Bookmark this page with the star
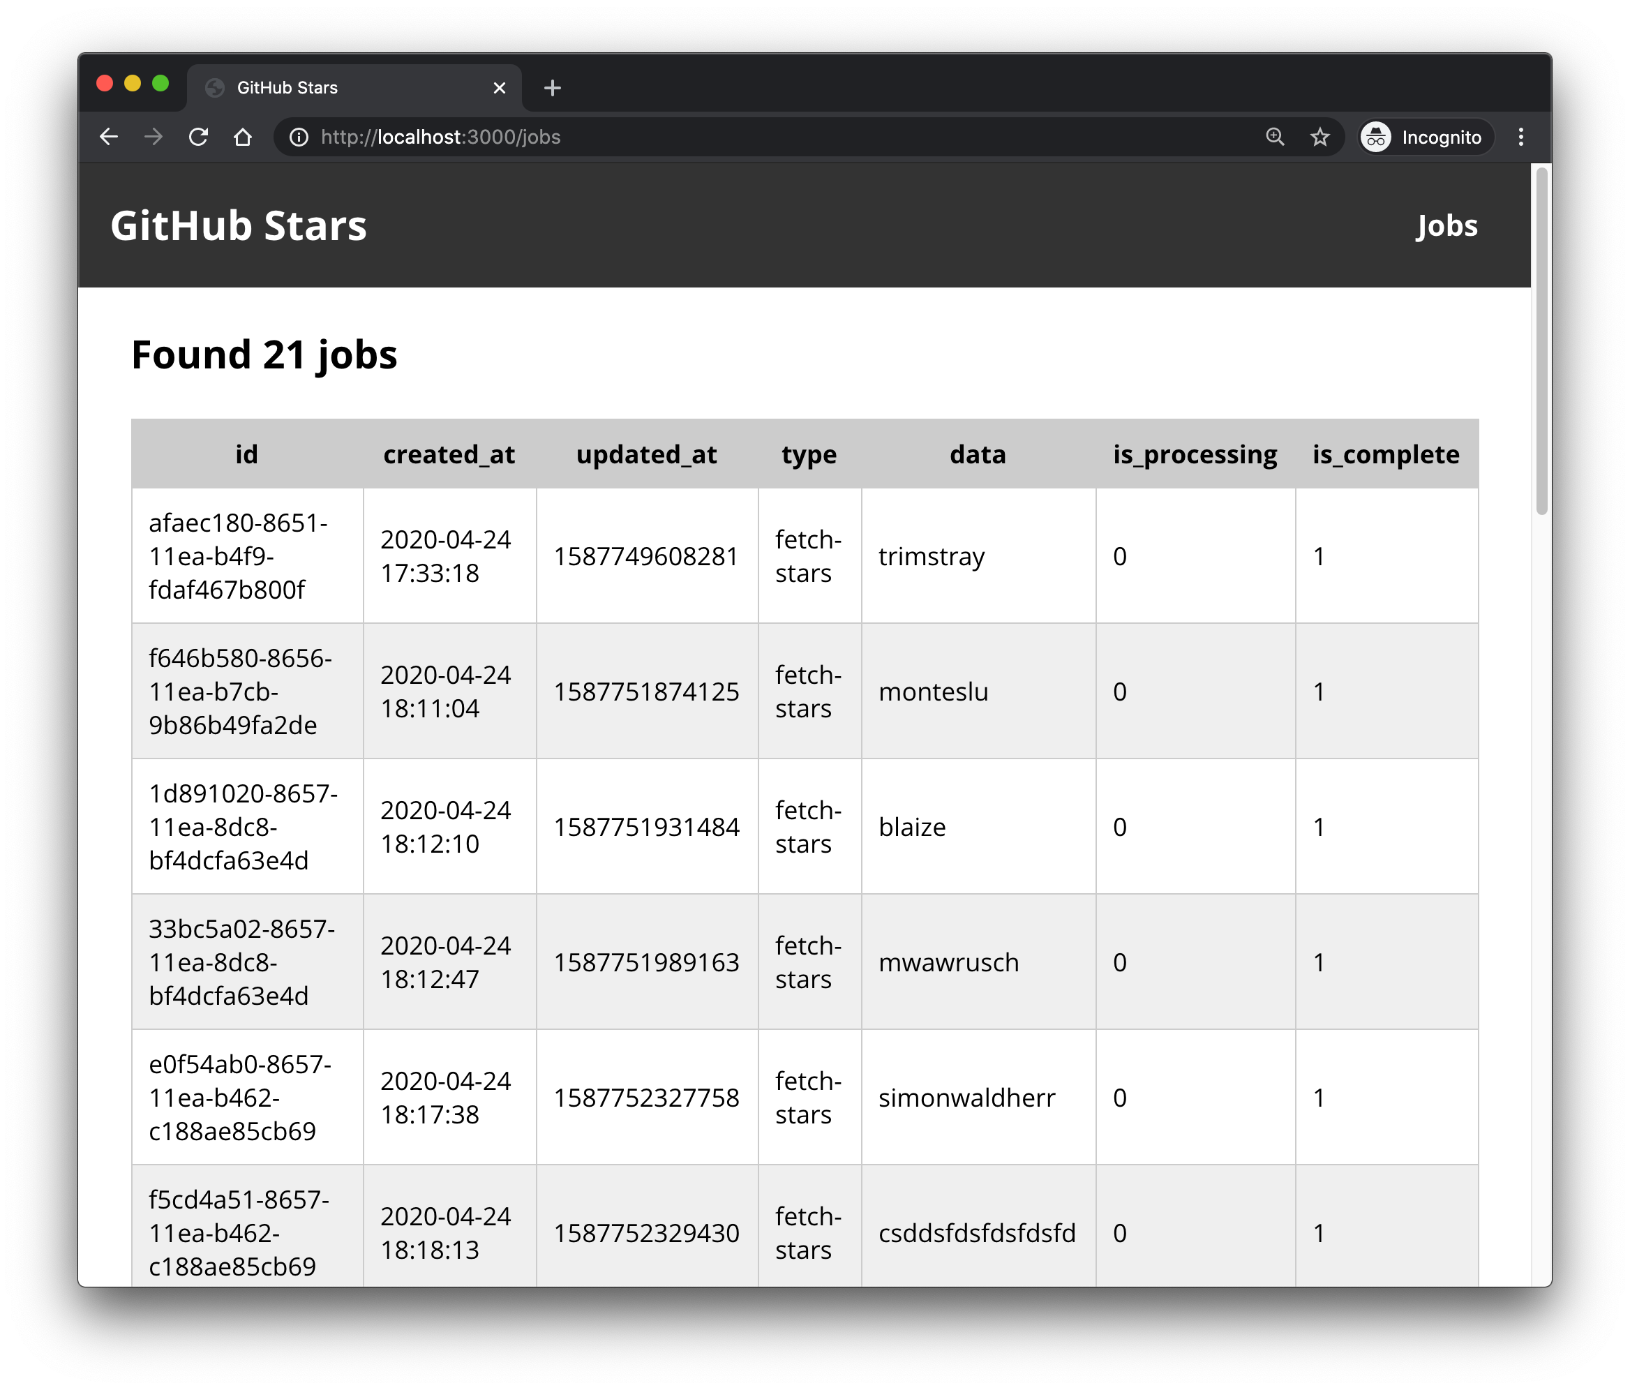The height and width of the screenshot is (1390, 1630). pyautogui.click(x=1319, y=137)
